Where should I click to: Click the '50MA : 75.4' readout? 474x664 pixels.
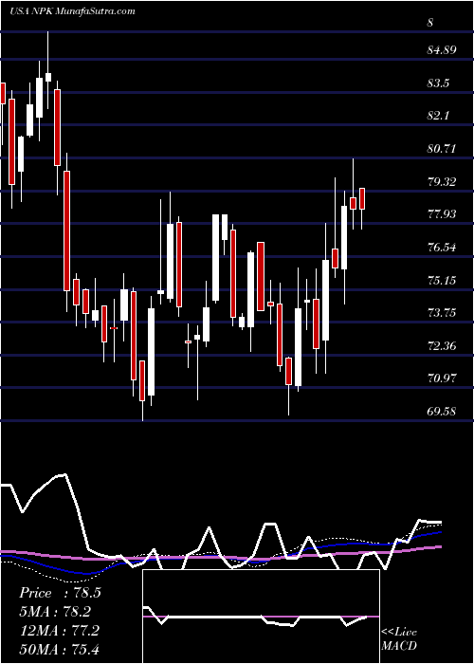(x=60, y=649)
